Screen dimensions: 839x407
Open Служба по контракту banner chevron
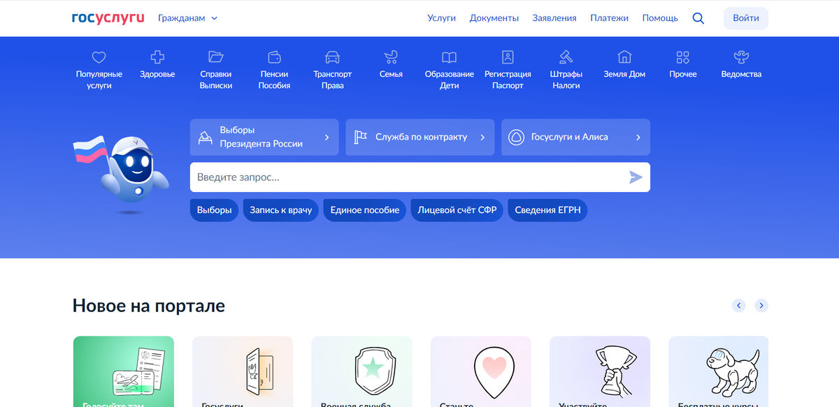click(x=482, y=138)
